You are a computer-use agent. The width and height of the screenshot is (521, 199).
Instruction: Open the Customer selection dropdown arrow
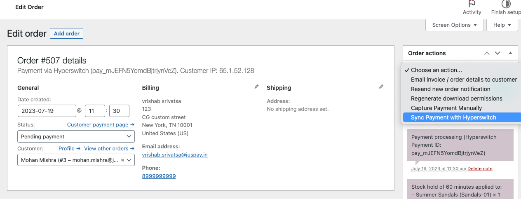click(x=129, y=160)
